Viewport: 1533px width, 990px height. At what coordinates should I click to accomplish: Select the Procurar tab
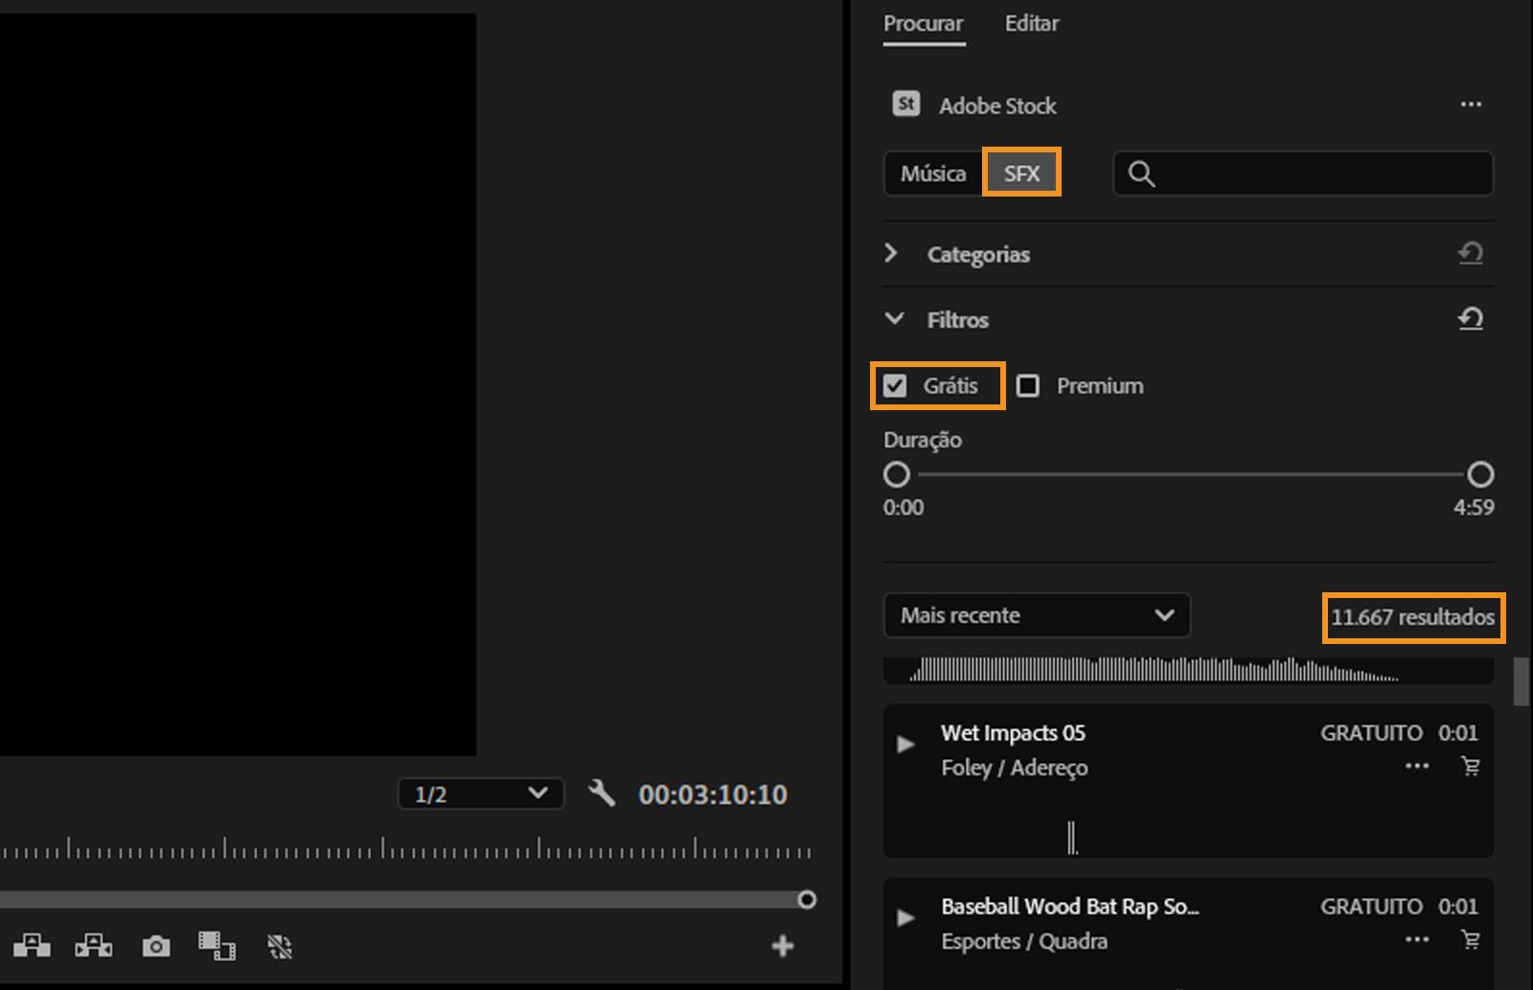tap(923, 23)
